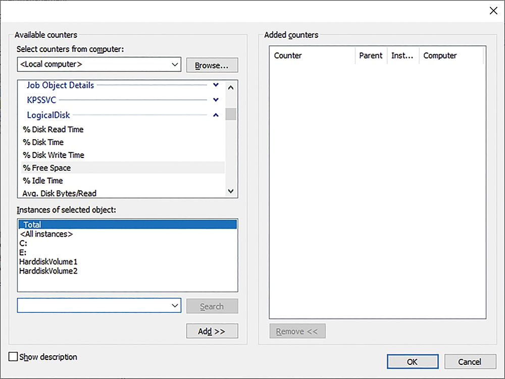Select the HarddiskVolume2 instance
The height and width of the screenshot is (379, 505).
click(128, 271)
